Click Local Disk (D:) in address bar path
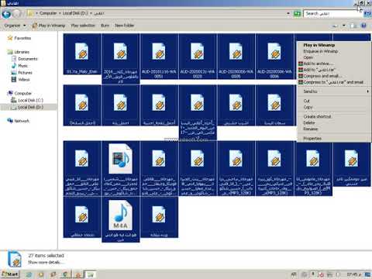The width and height of the screenshot is (372, 279). [75, 13]
